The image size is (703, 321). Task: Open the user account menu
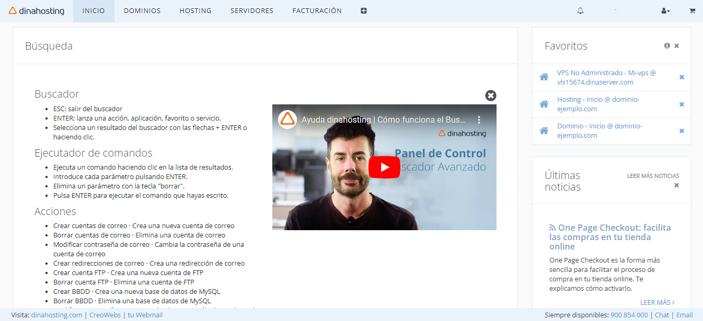point(665,10)
